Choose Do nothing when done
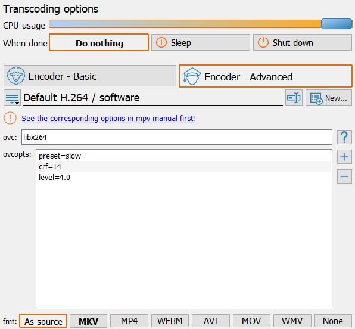Image resolution: width=355 pixels, height=329 pixels. [99, 42]
